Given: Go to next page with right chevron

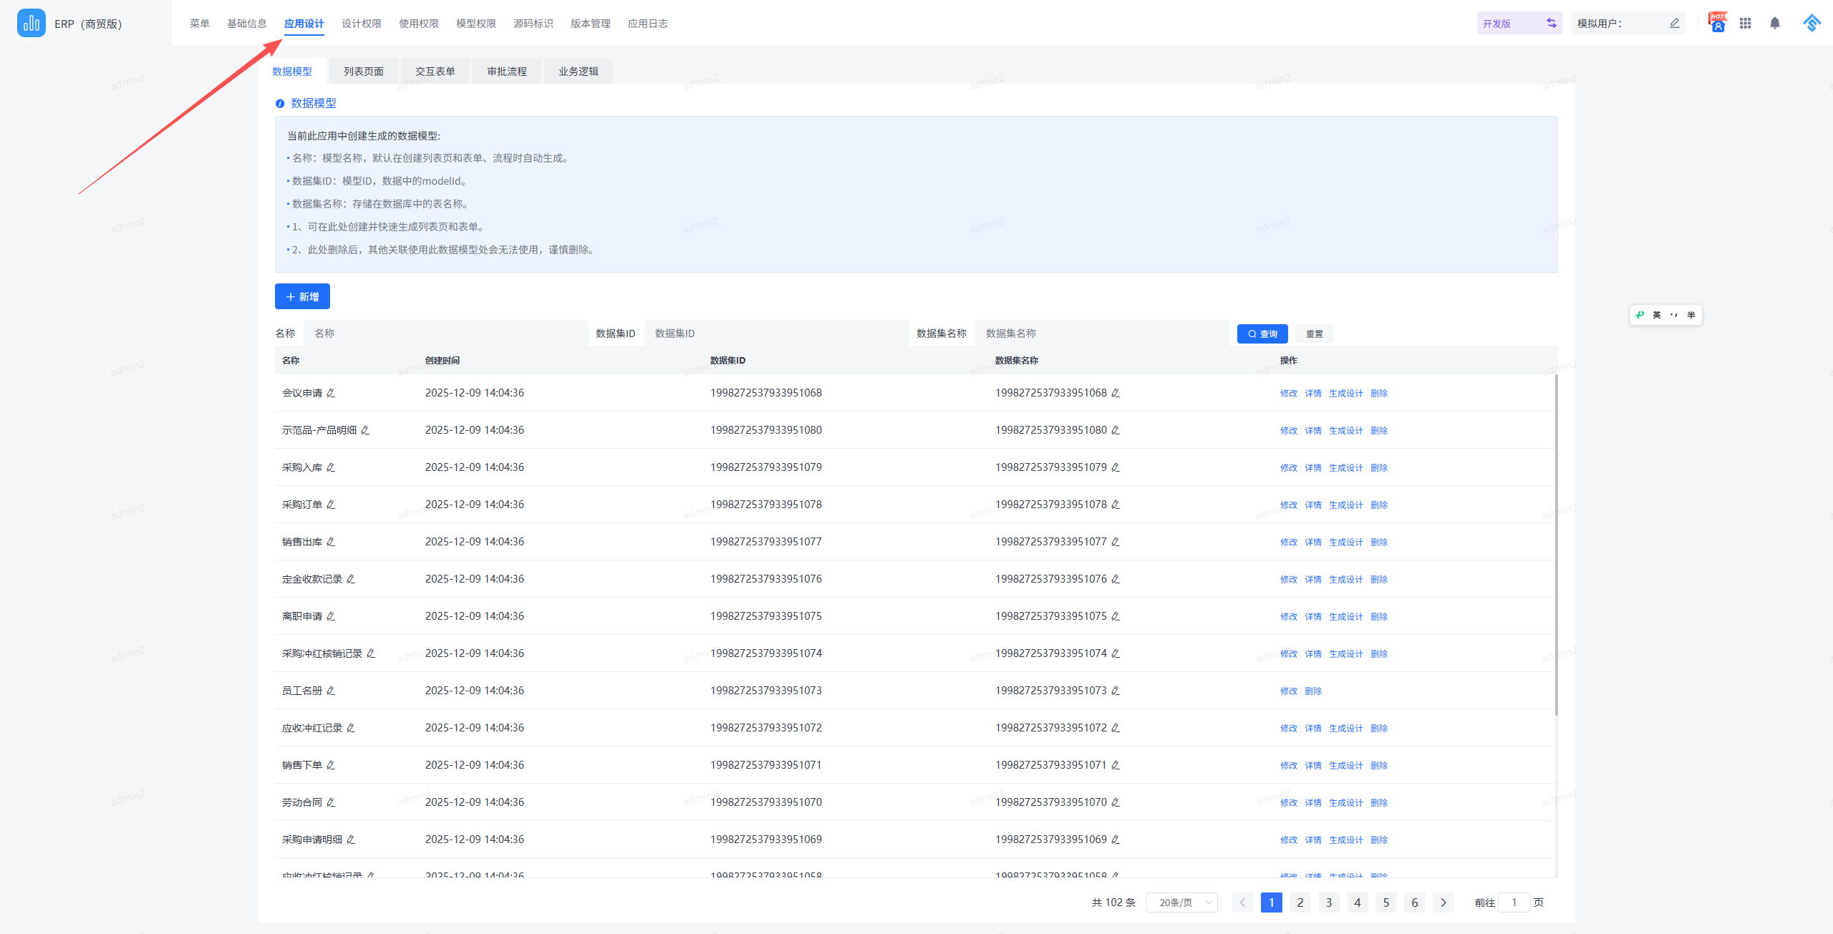Looking at the screenshot, I should (x=1443, y=903).
